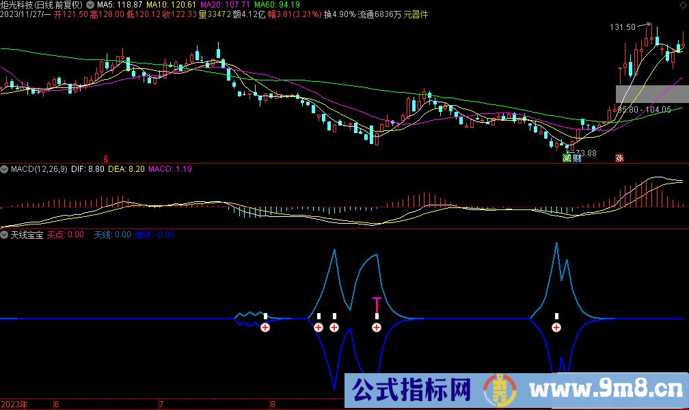Click the MA5: 118.87 label
Image resolution: width=689 pixels, height=410 pixels.
click(120, 5)
